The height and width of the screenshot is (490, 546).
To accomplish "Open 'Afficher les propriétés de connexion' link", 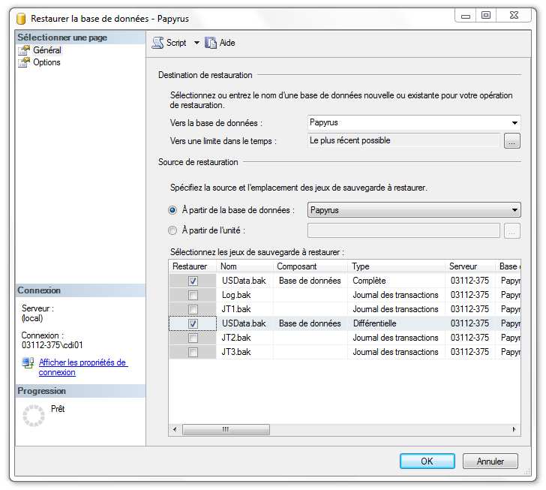I will [x=82, y=367].
